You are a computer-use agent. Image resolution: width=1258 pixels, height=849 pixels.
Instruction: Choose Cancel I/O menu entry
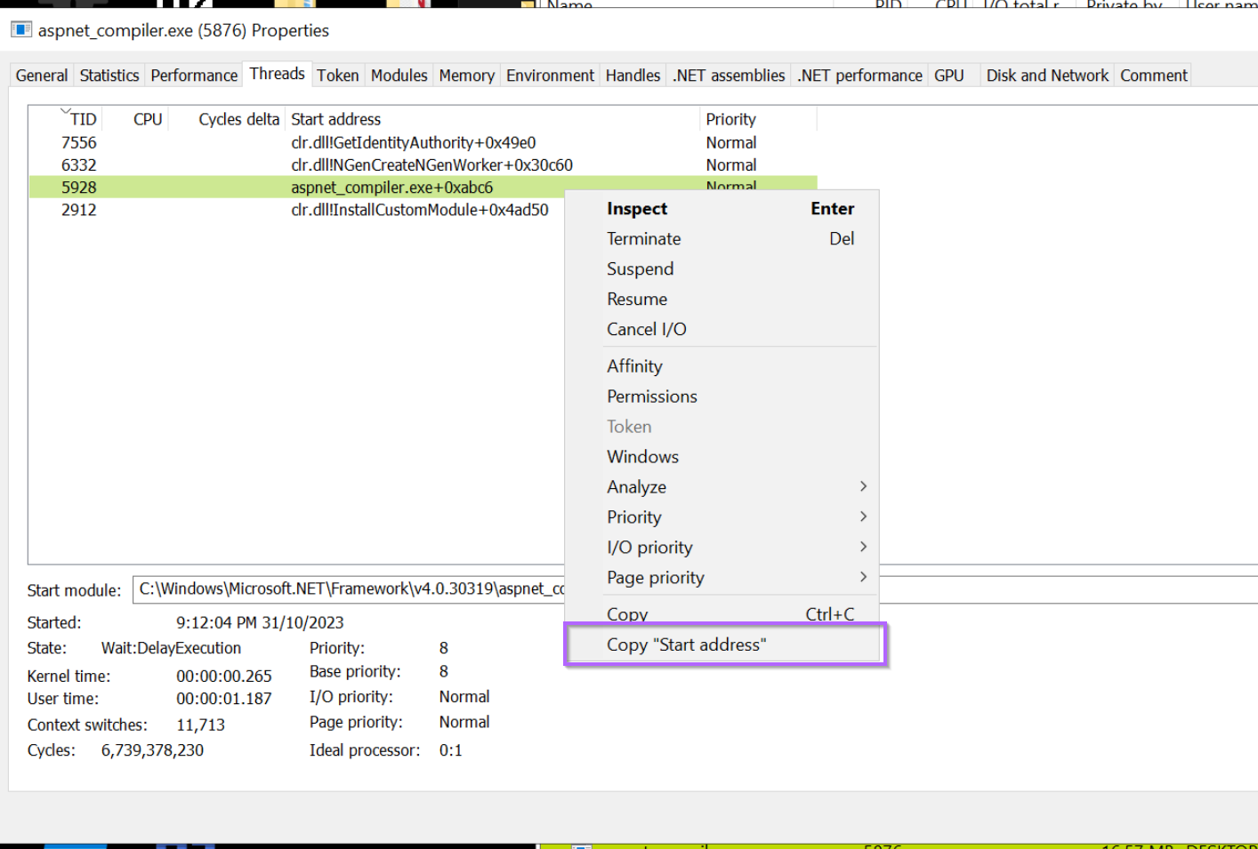[x=722, y=329]
